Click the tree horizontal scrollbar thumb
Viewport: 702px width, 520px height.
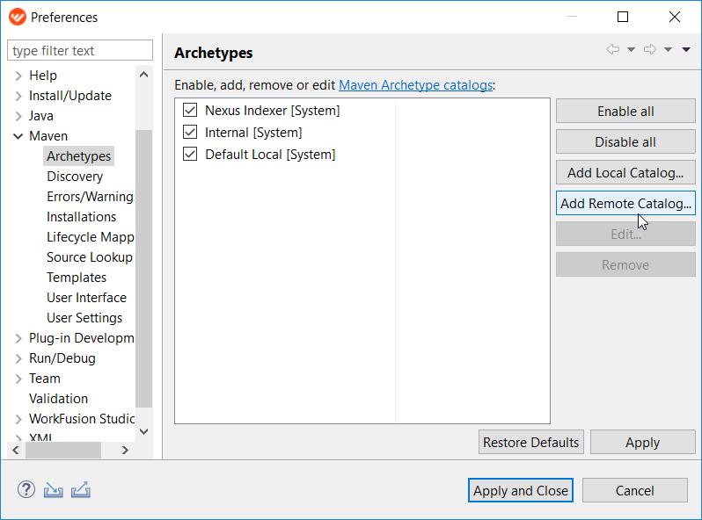[x=63, y=450]
